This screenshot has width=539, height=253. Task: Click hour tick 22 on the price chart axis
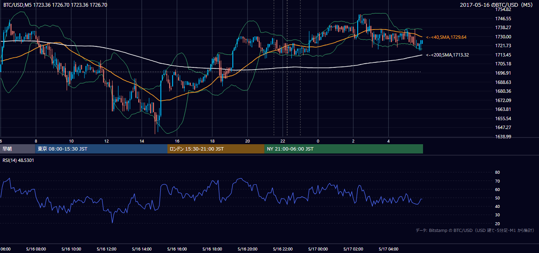tap(283, 141)
